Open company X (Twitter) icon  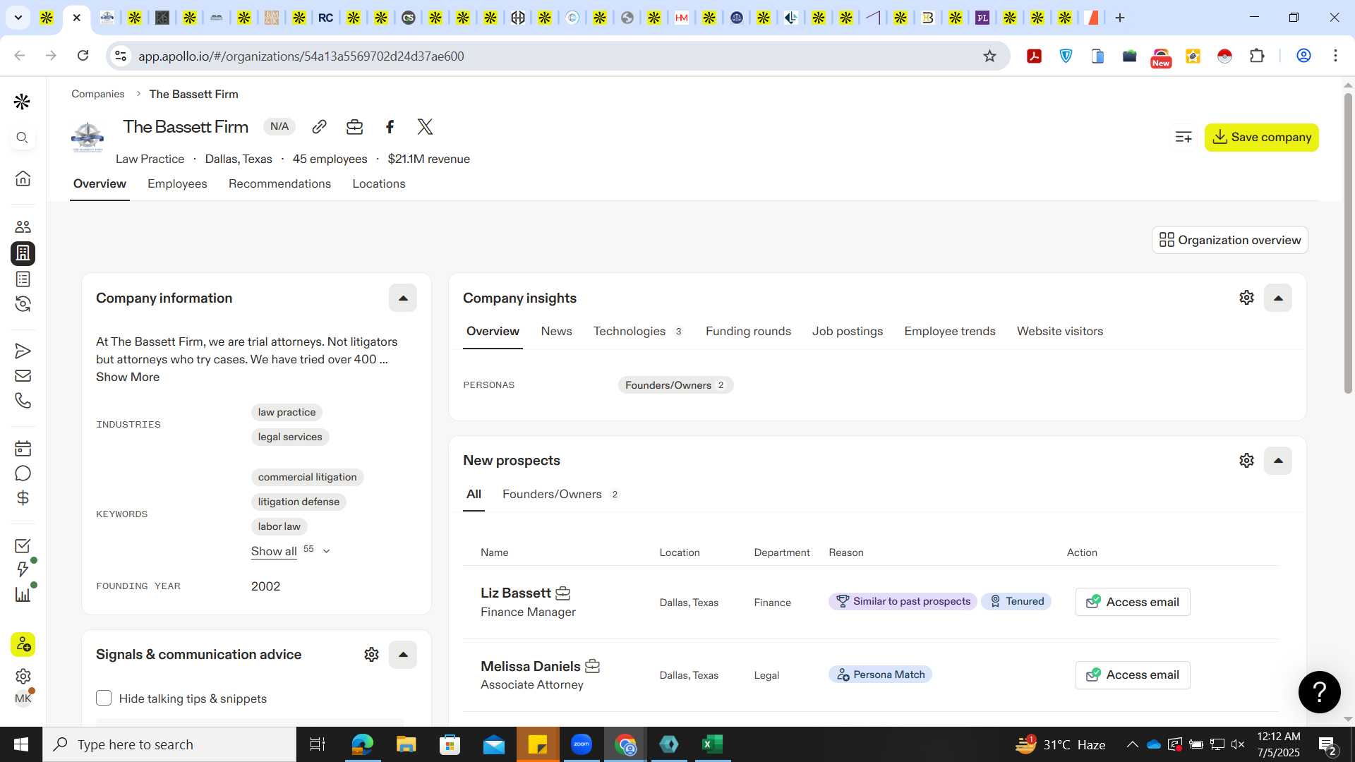point(425,126)
